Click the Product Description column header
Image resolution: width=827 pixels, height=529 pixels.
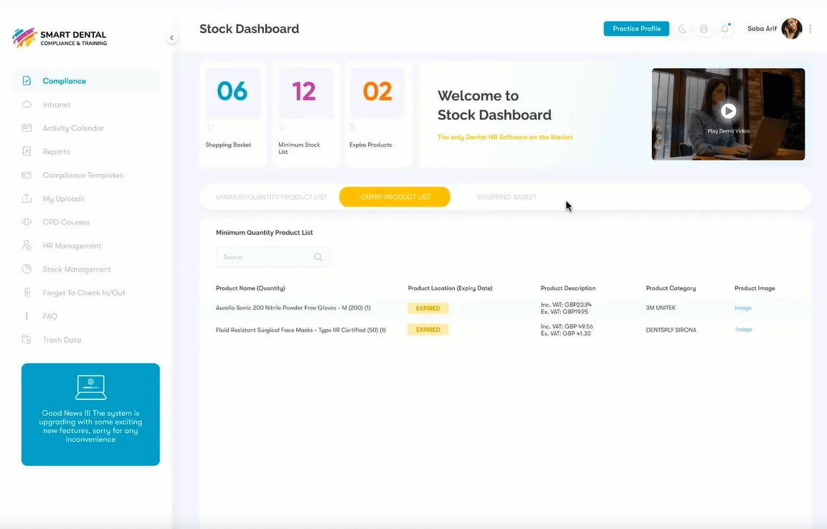tap(568, 288)
